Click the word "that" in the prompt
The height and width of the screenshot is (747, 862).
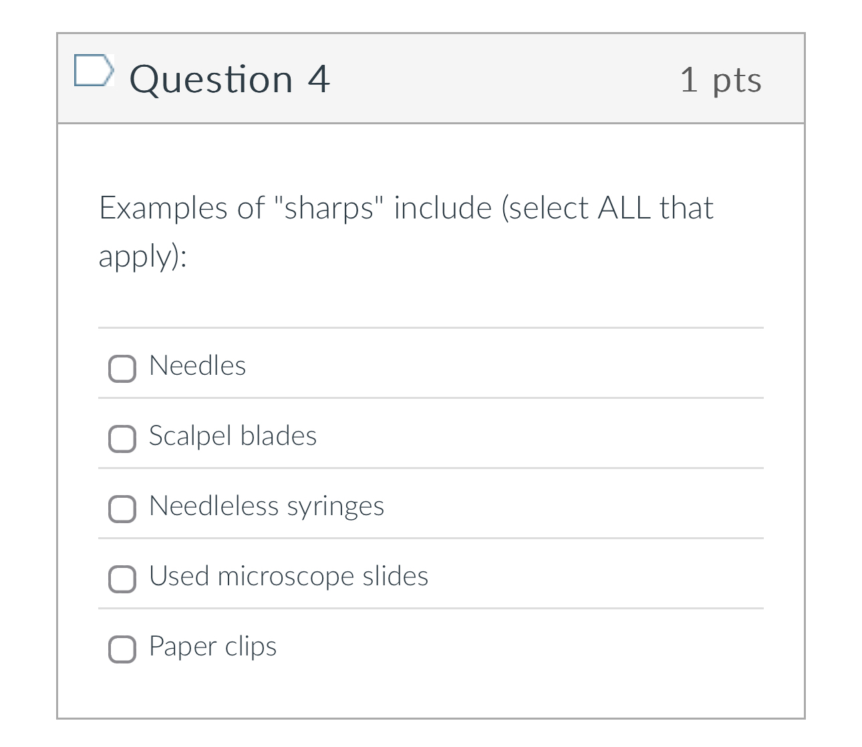(x=686, y=208)
